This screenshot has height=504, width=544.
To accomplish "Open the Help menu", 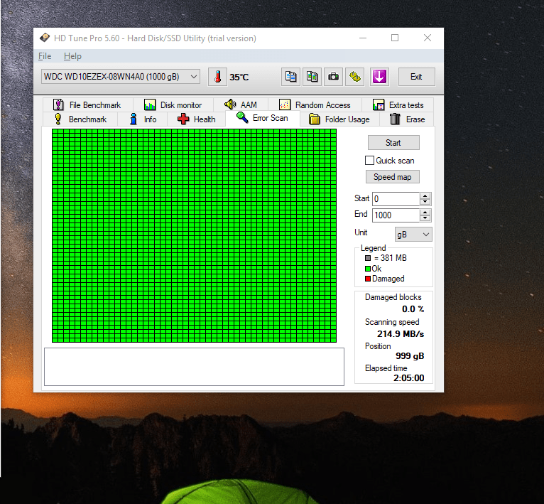I will tap(72, 56).
